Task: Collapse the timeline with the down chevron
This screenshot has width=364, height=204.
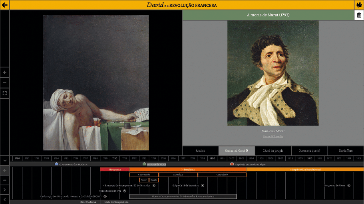Action: 5,161
